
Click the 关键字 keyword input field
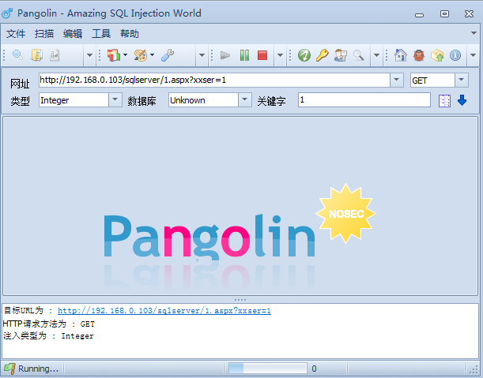click(x=364, y=100)
